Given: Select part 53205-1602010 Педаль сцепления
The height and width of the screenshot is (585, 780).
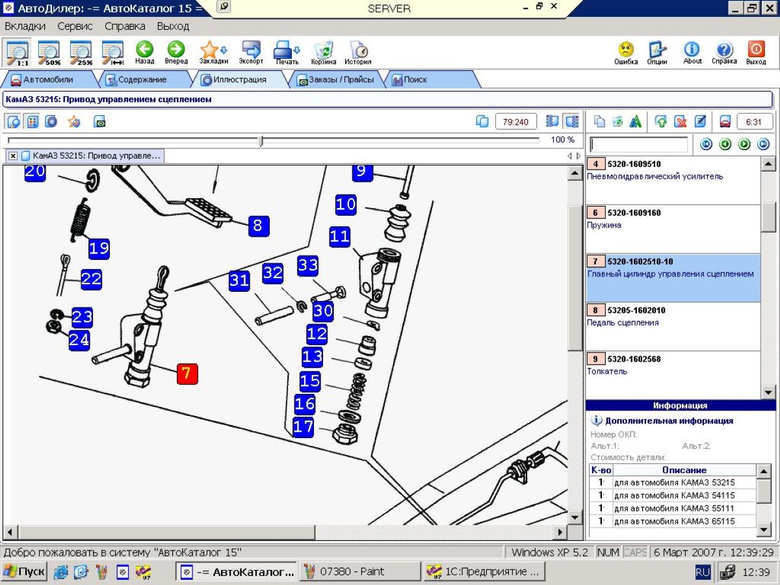Looking at the screenshot, I should pos(673,327).
